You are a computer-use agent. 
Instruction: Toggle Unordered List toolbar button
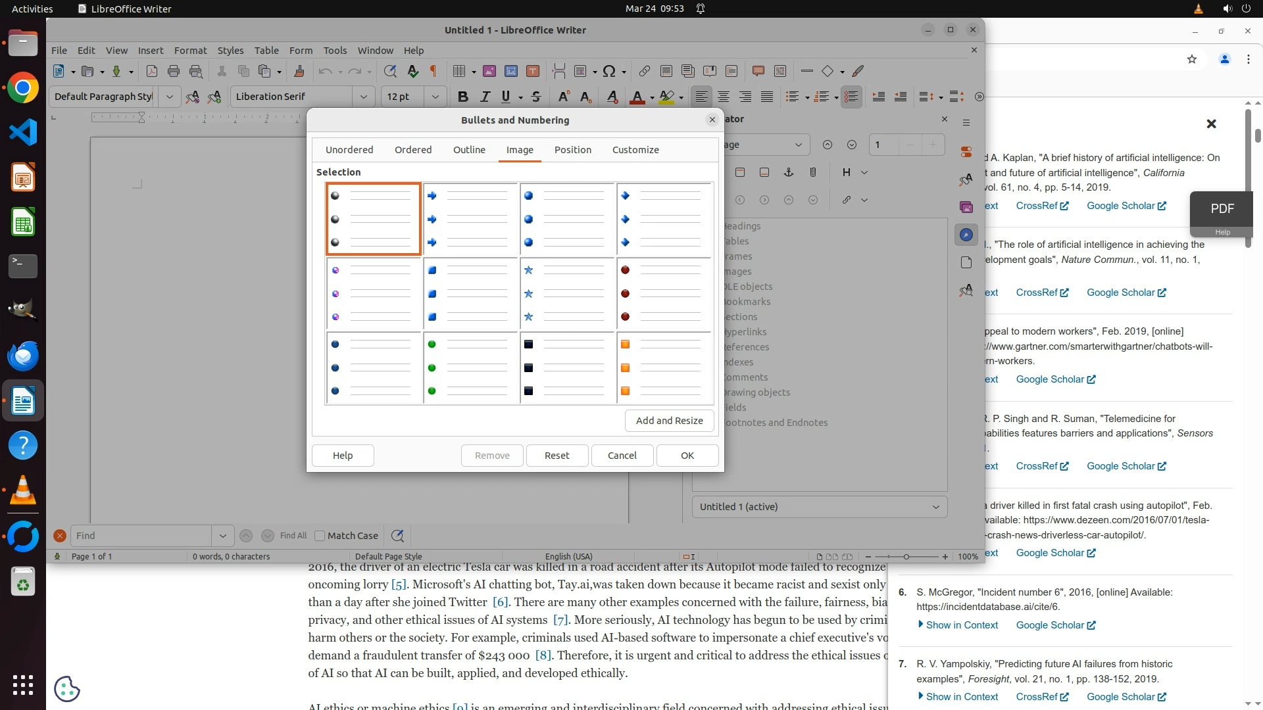tap(792, 97)
